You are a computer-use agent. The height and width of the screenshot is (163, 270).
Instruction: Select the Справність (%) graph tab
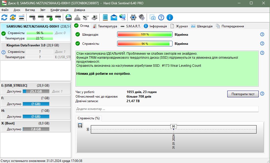point(88,118)
